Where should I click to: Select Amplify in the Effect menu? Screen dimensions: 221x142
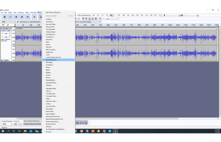pos(48,19)
